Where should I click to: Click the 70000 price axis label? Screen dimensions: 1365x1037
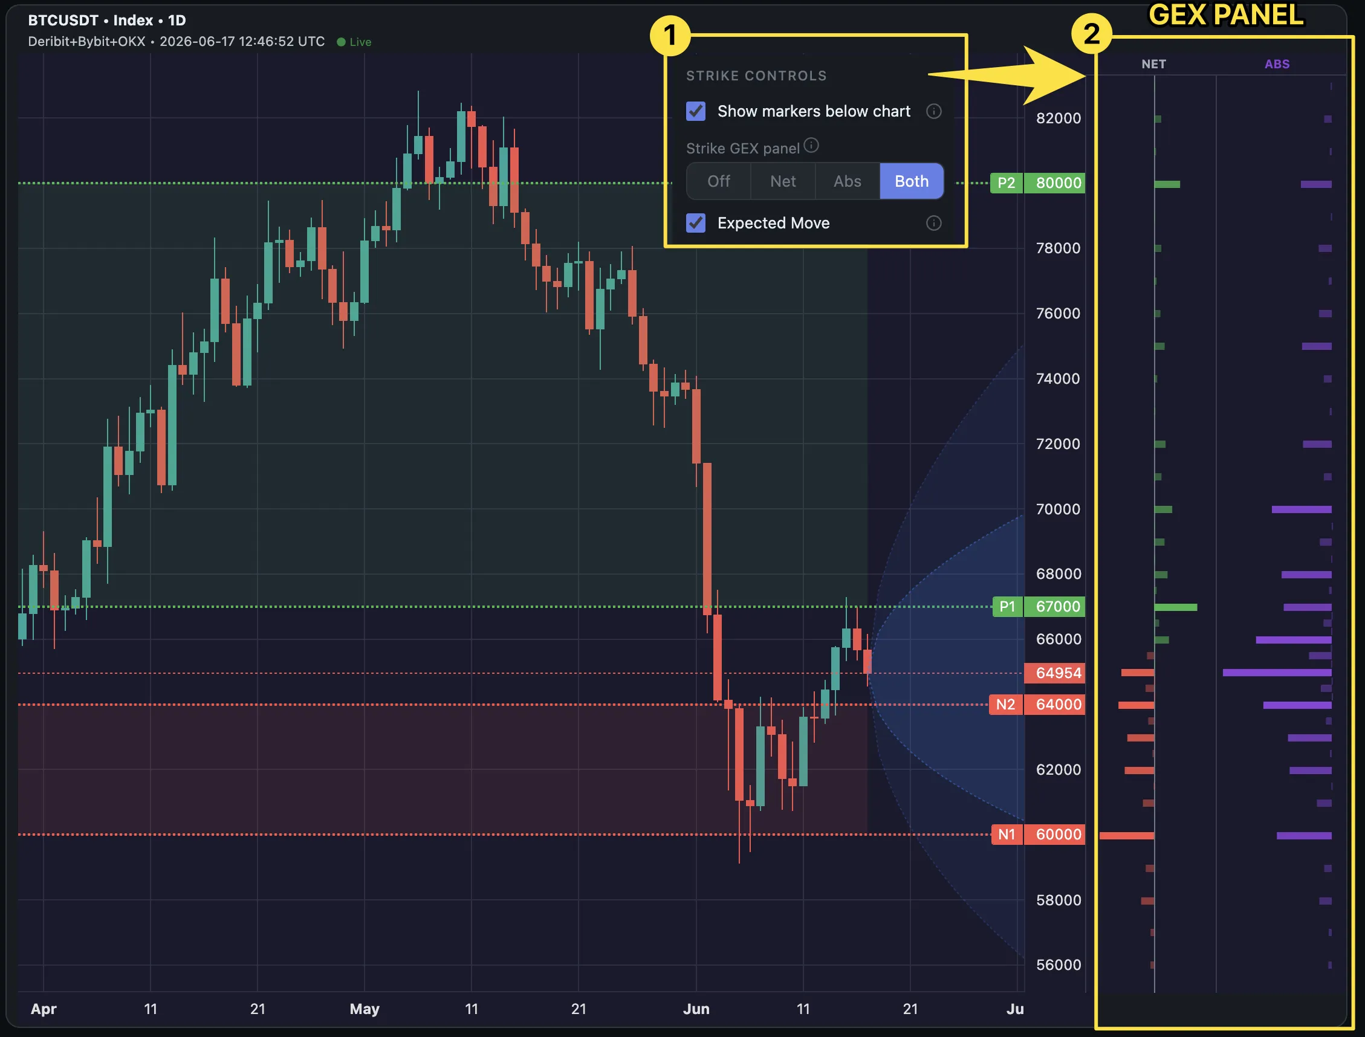tap(1058, 509)
